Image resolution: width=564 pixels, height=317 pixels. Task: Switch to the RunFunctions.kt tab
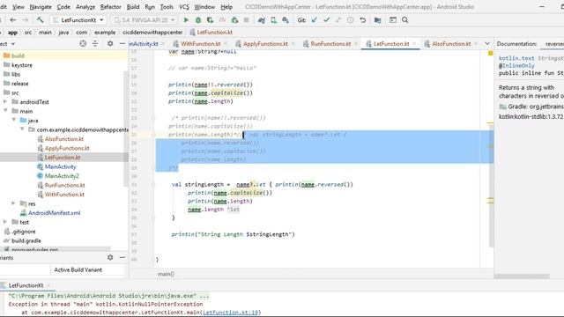pyautogui.click(x=330, y=43)
